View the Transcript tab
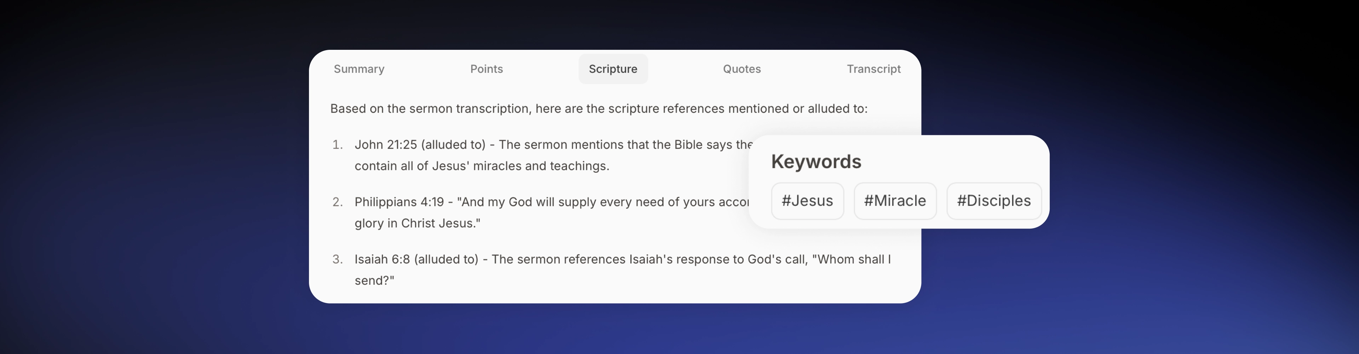This screenshot has height=354, width=1359. [x=874, y=69]
